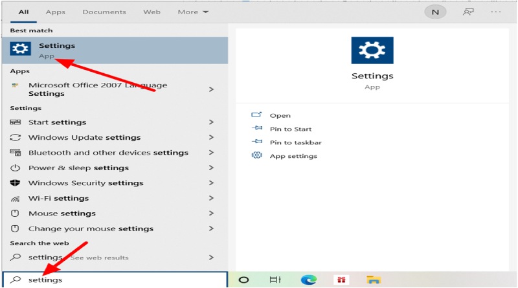
Task: Expand arrow next to Mouse settings
Action: (x=212, y=214)
